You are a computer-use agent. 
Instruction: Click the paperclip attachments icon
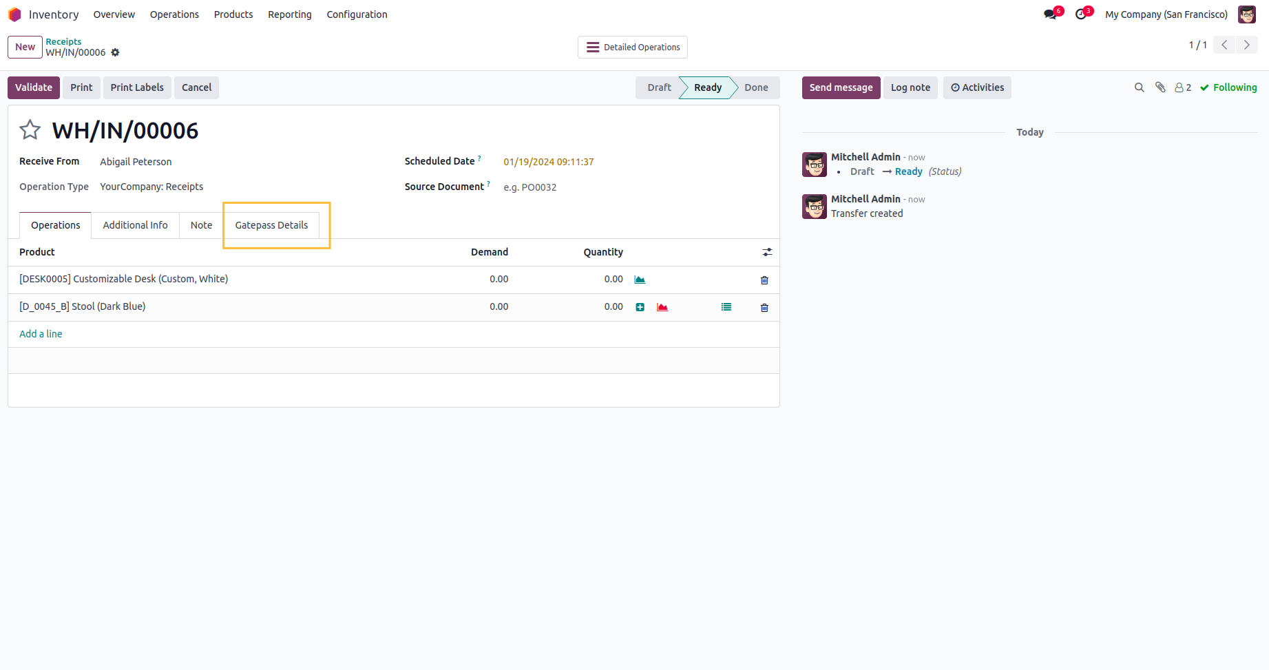(x=1161, y=87)
